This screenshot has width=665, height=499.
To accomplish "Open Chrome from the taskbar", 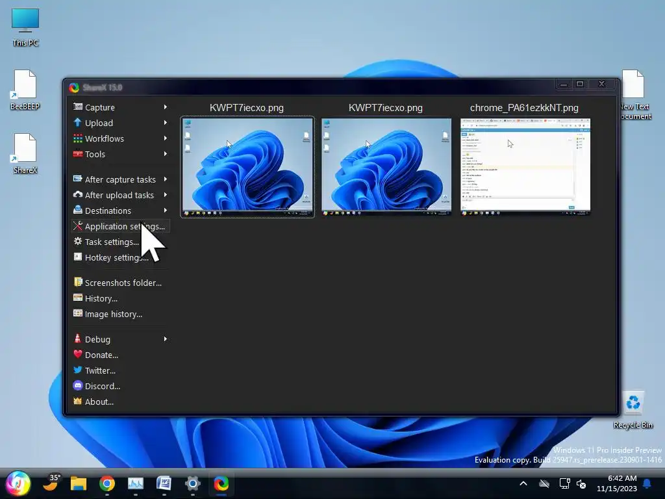I will [107, 483].
